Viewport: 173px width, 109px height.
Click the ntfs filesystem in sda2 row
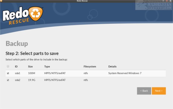pyautogui.click(x=86, y=80)
